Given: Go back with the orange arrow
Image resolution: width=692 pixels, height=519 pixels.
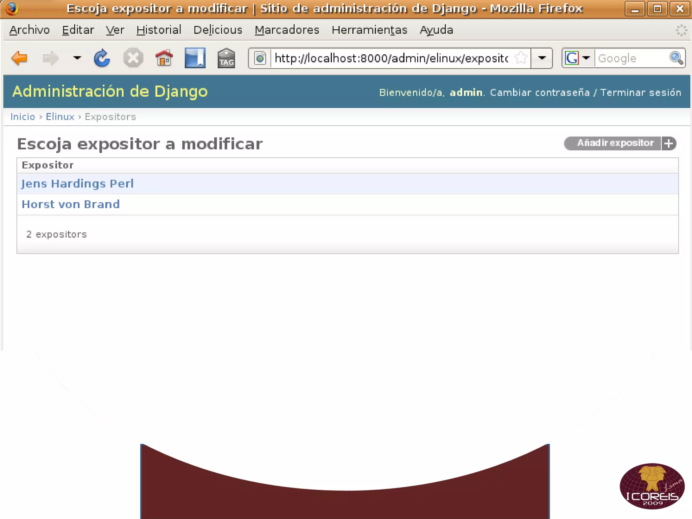Looking at the screenshot, I should [x=19, y=58].
